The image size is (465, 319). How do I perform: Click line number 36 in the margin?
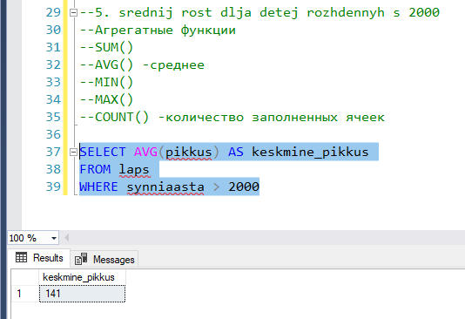(x=53, y=134)
